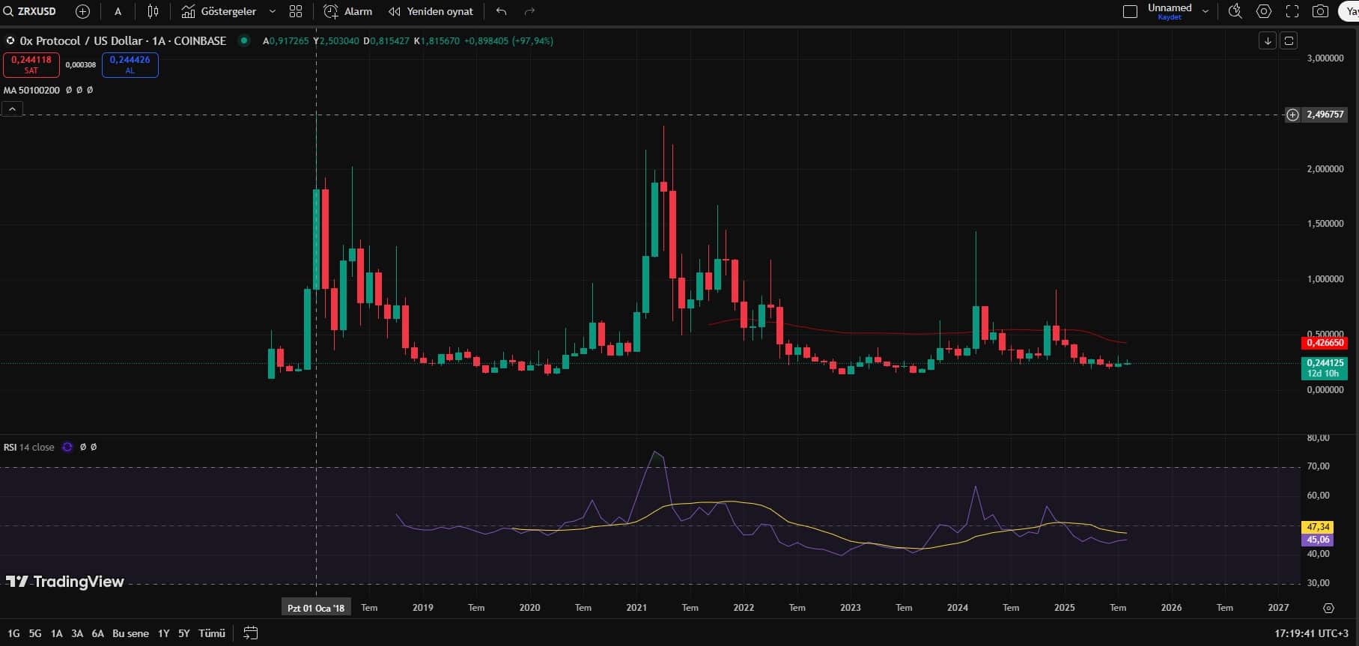
Task: Click the 70,00 RSI scale label
Action: [x=1318, y=466]
